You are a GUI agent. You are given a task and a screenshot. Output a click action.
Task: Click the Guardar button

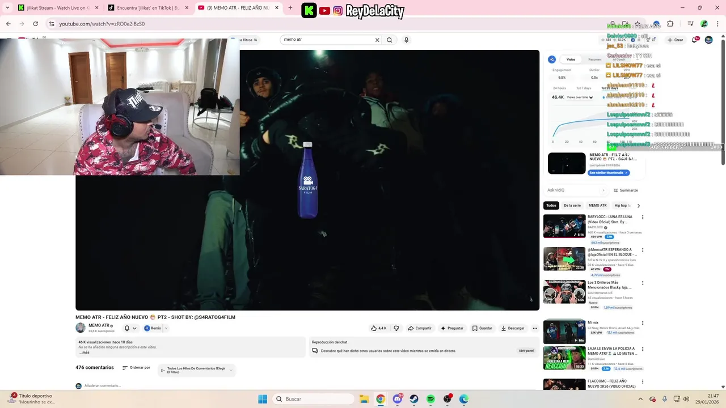point(482,328)
